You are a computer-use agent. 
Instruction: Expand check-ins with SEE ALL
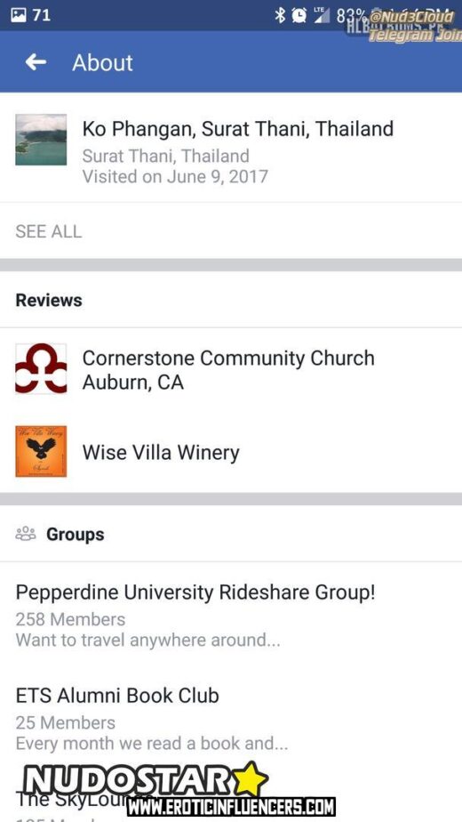pos(49,231)
